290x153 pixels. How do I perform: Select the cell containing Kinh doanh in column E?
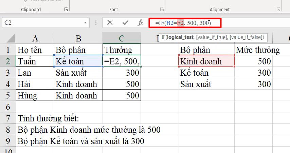point(206,61)
